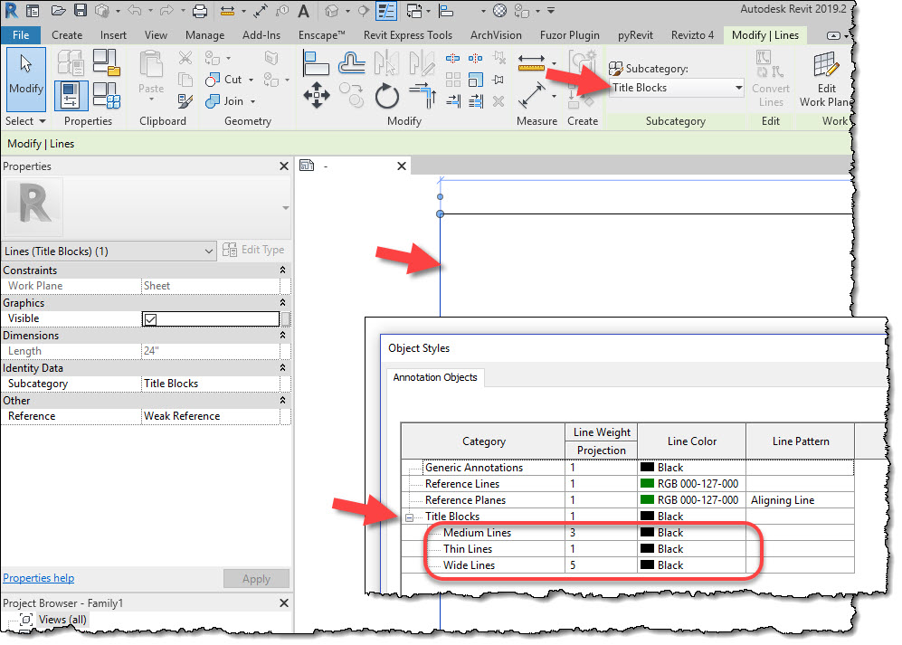
Task: Select the Pin tool
Action: (x=499, y=78)
